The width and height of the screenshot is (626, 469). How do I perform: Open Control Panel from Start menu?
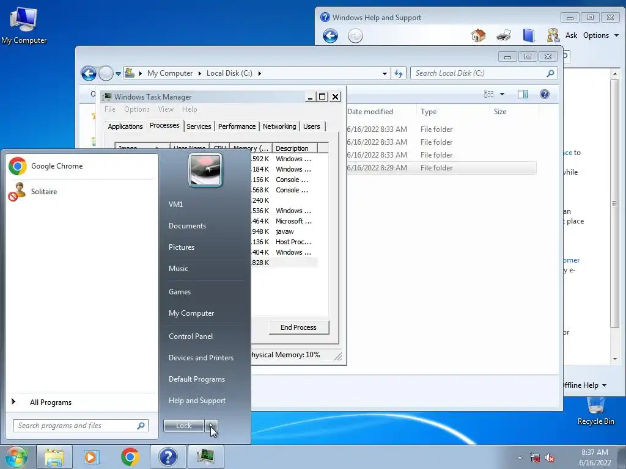[191, 336]
